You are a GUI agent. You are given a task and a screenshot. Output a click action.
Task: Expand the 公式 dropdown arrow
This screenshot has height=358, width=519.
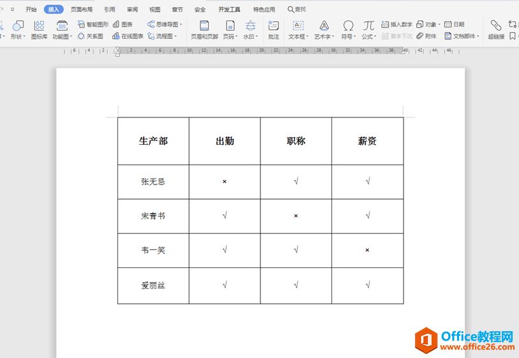point(375,36)
